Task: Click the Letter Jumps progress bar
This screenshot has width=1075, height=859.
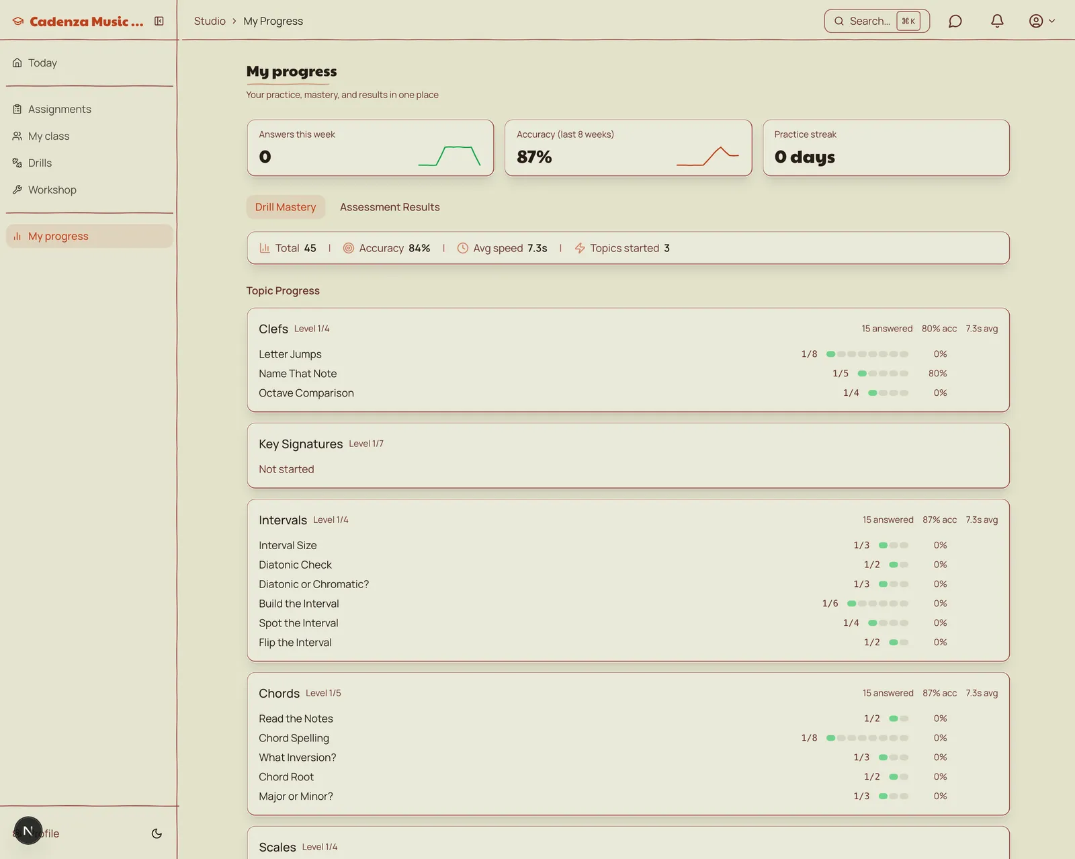Action: tap(867, 354)
